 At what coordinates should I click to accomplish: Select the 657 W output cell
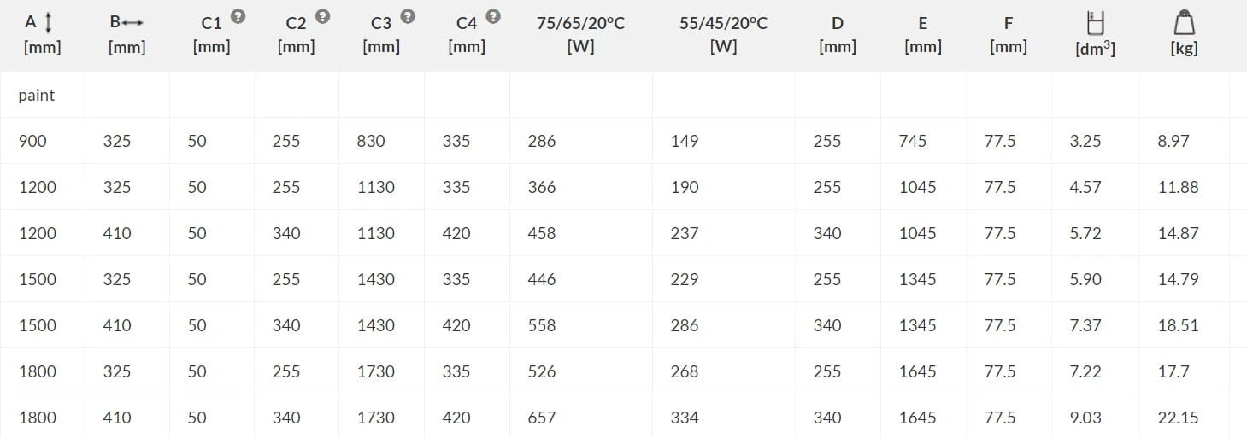click(542, 418)
